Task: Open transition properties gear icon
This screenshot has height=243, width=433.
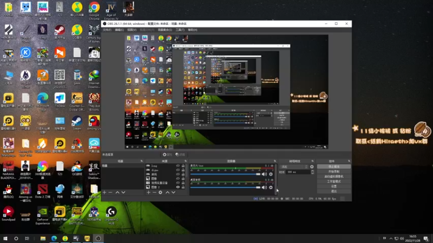Action: [312, 167]
